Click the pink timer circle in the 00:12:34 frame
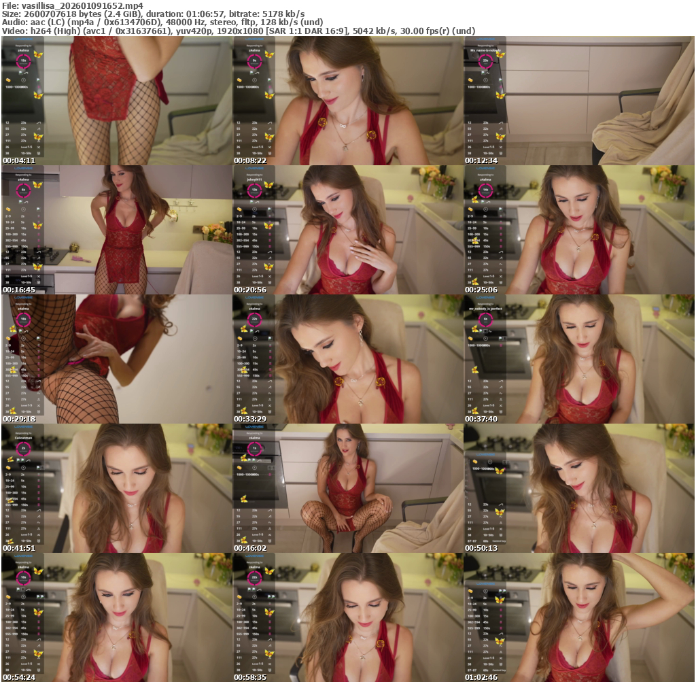The height and width of the screenshot is (682, 696). pos(485,61)
